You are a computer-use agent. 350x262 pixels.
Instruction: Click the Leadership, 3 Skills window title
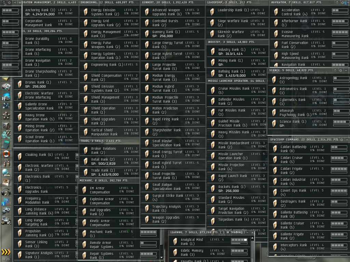coord(230,2)
